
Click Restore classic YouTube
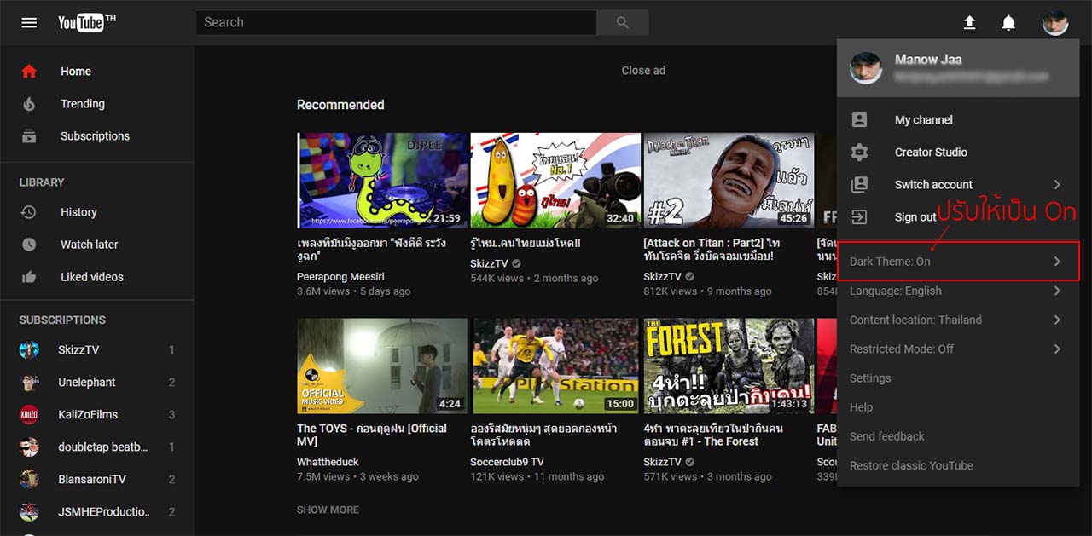[x=911, y=465]
